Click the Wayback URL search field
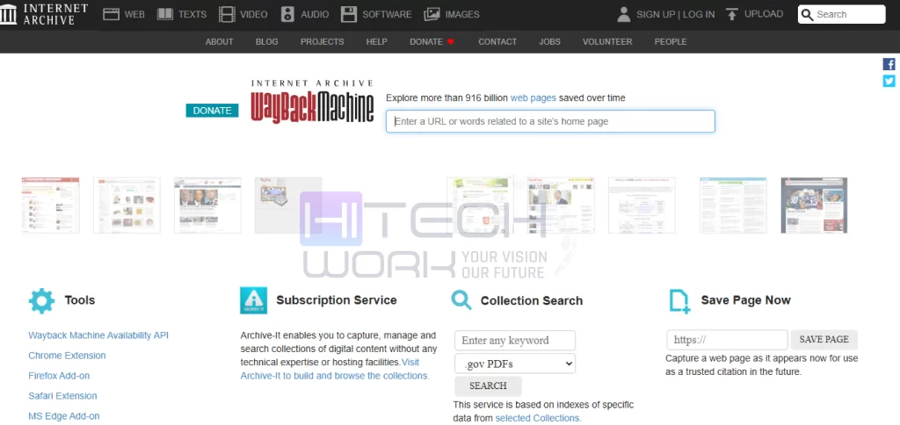The image size is (900, 425). (x=550, y=121)
